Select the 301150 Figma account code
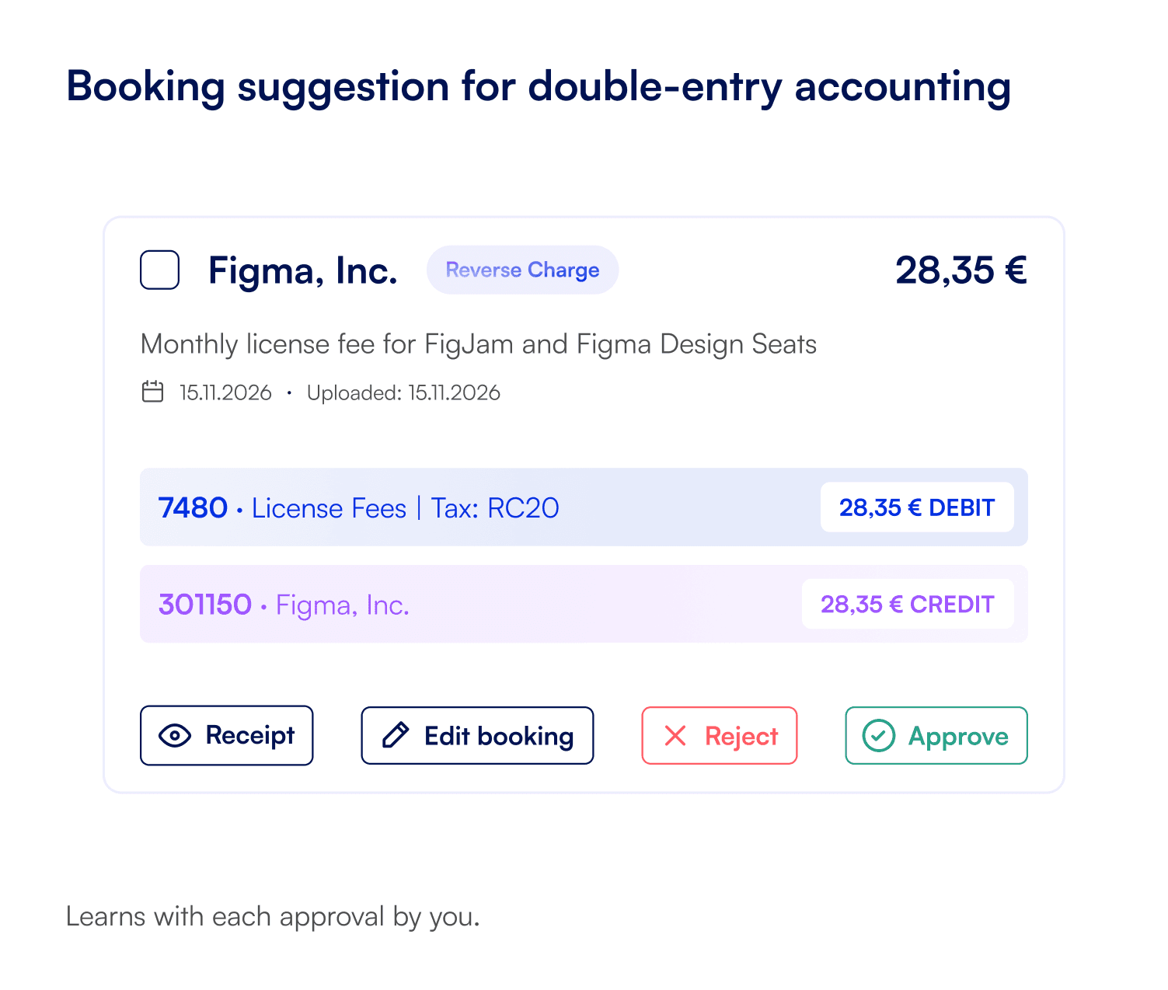This screenshot has width=1168, height=990. [x=205, y=605]
